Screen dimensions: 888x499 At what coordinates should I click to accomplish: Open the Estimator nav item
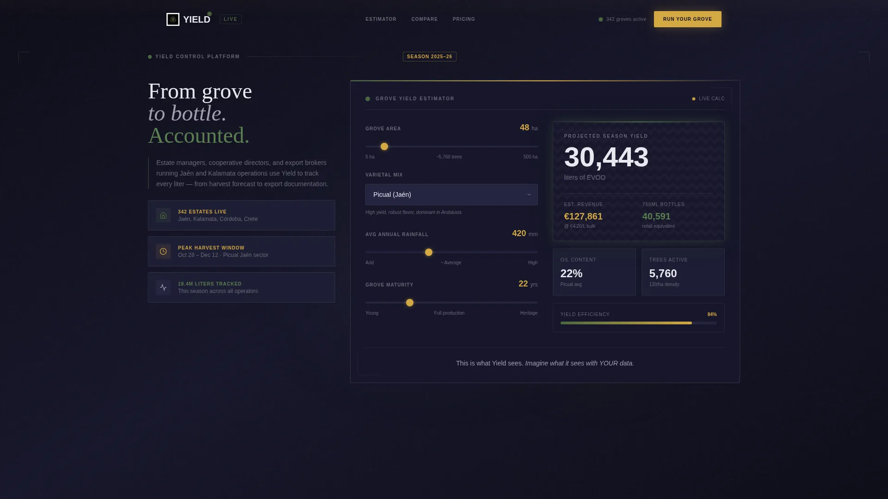point(381,19)
